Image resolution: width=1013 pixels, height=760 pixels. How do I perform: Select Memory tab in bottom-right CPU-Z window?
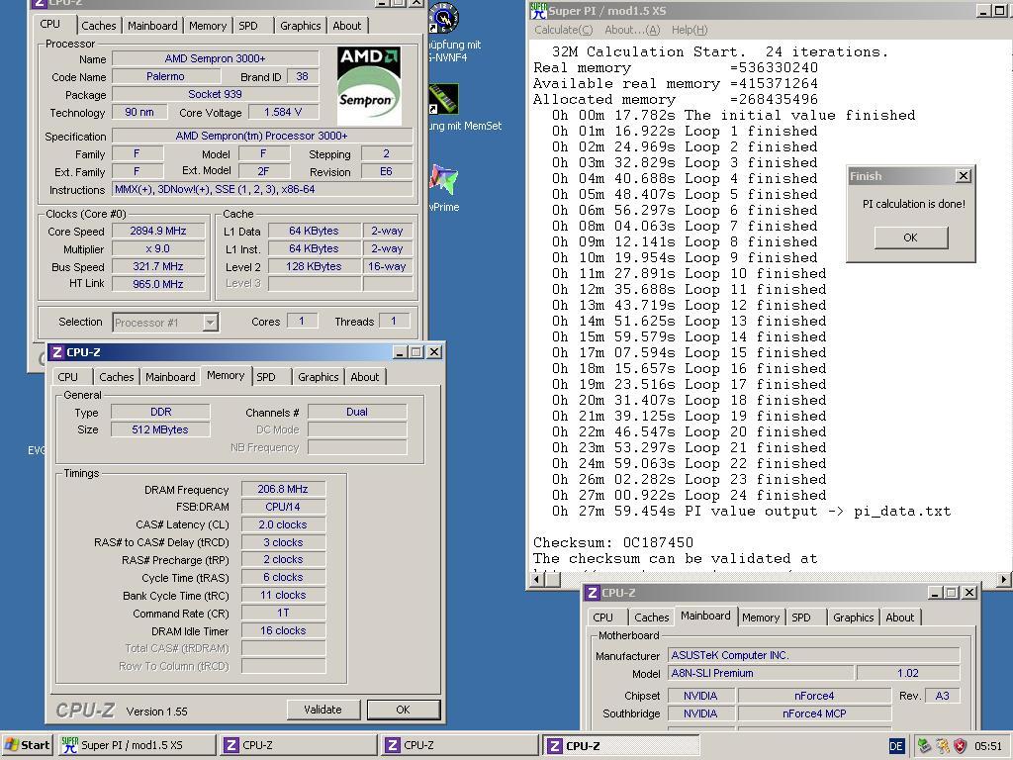pyautogui.click(x=761, y=617)
